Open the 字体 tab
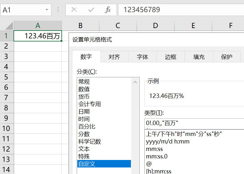This screenshot has width=244, height=174. (x=143, y=57)
